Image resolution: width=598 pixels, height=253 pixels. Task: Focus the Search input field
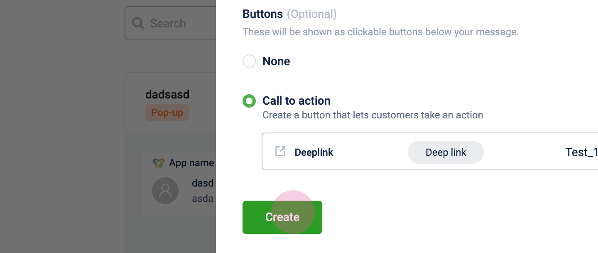pos(171,23)
